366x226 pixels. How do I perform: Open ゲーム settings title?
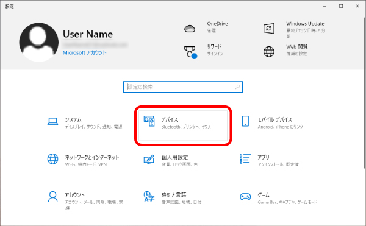(x=264, y=195)
